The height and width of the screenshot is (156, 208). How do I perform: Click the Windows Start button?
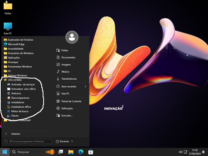point(5,152)
